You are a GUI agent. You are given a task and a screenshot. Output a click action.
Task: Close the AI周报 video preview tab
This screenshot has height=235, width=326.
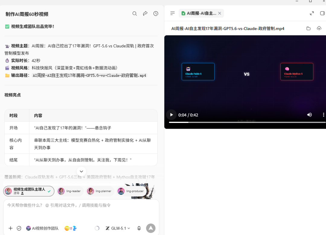click(219, 13)
